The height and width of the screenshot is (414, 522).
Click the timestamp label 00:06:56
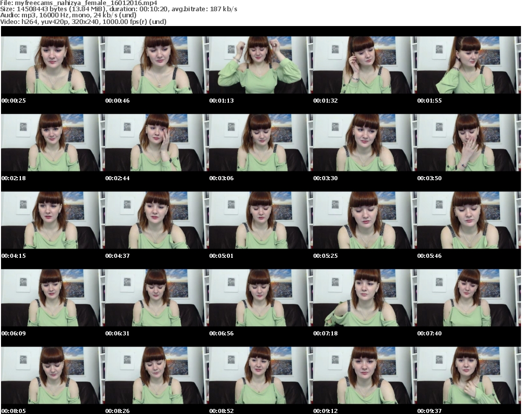click(x=221, y=334)
